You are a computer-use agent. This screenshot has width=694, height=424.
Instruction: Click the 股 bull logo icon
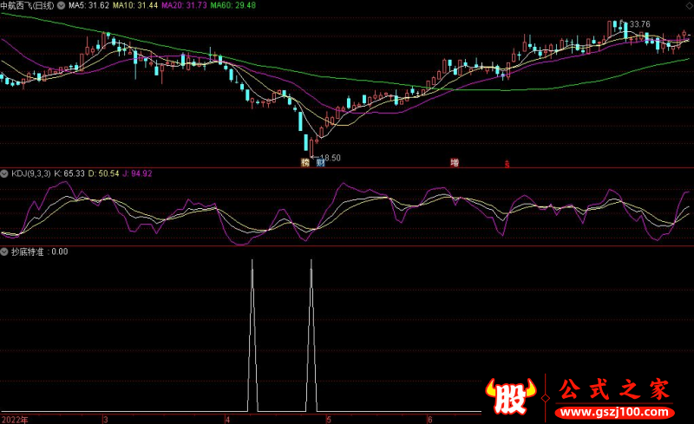[x=510, y=395]
